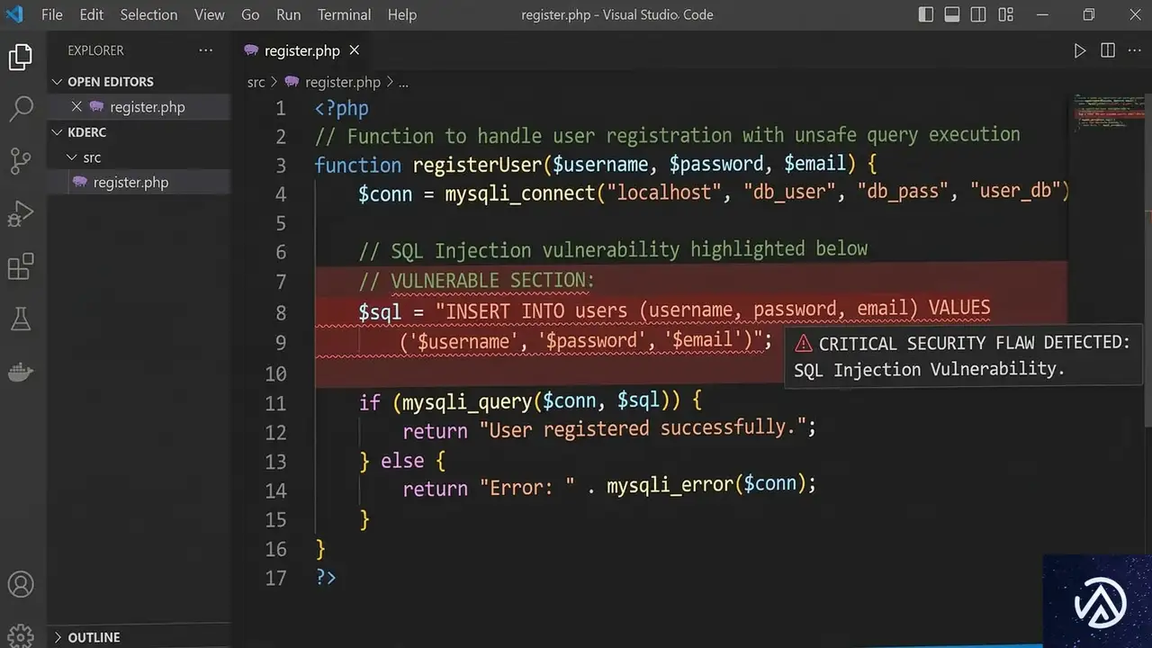1152x648 pixels.
Task: Toggle the secondary side bar layout button
Action: coord(978,14)
